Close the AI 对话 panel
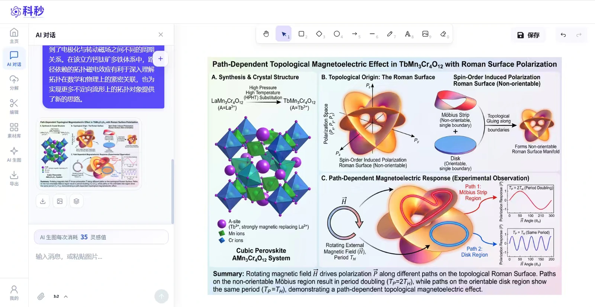The height and width of the screenshot is (307, 595). [x=161, y=35]
